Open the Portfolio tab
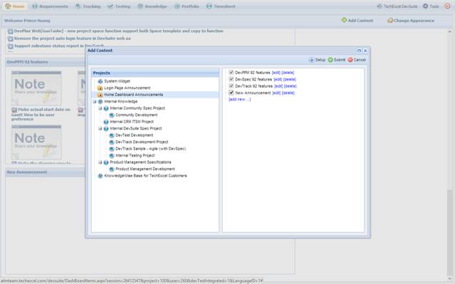455x284 pixels. click(x=187, y=6)
